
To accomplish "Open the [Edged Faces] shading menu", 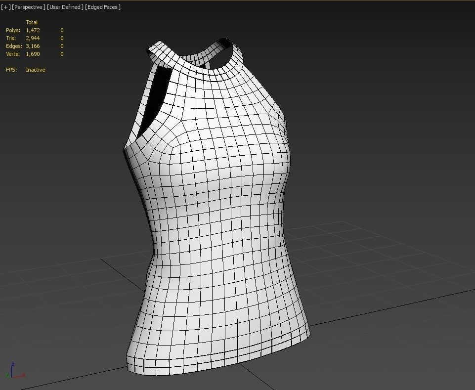I will pyautogui.click(x=103, y=7).
